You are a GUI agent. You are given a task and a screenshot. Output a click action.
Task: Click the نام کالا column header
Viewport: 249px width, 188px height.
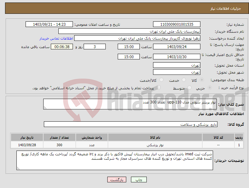click(x=155, y=137)
